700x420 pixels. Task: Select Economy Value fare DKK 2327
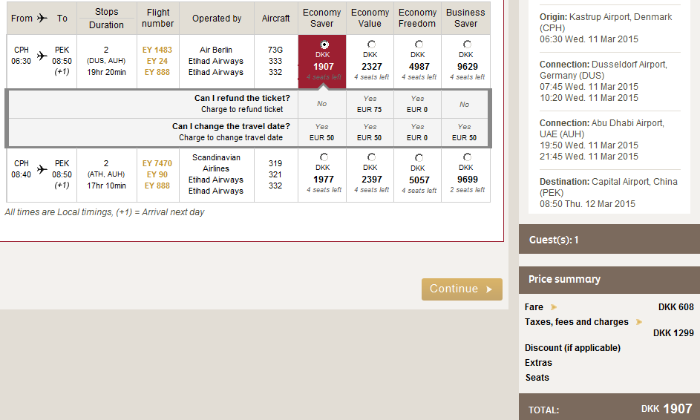click(371, 45)
